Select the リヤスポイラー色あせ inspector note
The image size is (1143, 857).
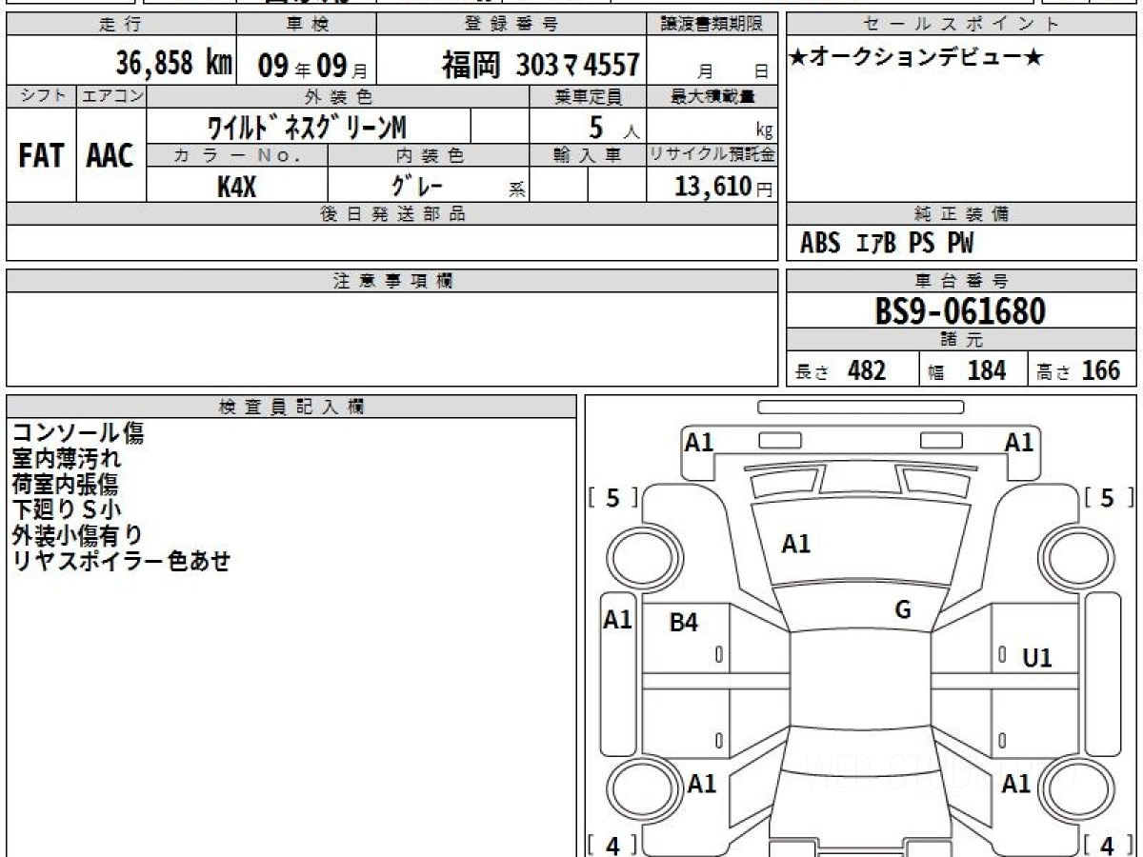pos(121,561)
